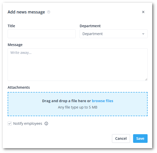Screen dimensions: 157x153
Task: Click into the Message text area
Action: [77, 64]
